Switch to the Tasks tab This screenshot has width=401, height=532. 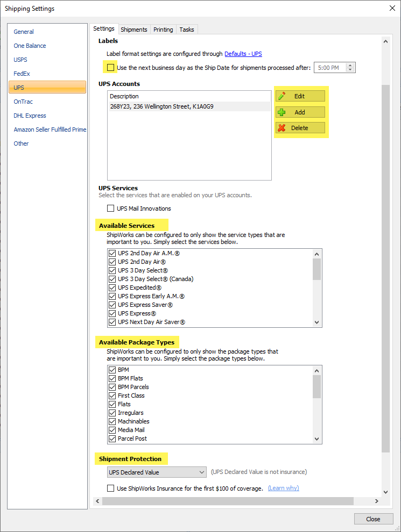(x=187, y=30)
